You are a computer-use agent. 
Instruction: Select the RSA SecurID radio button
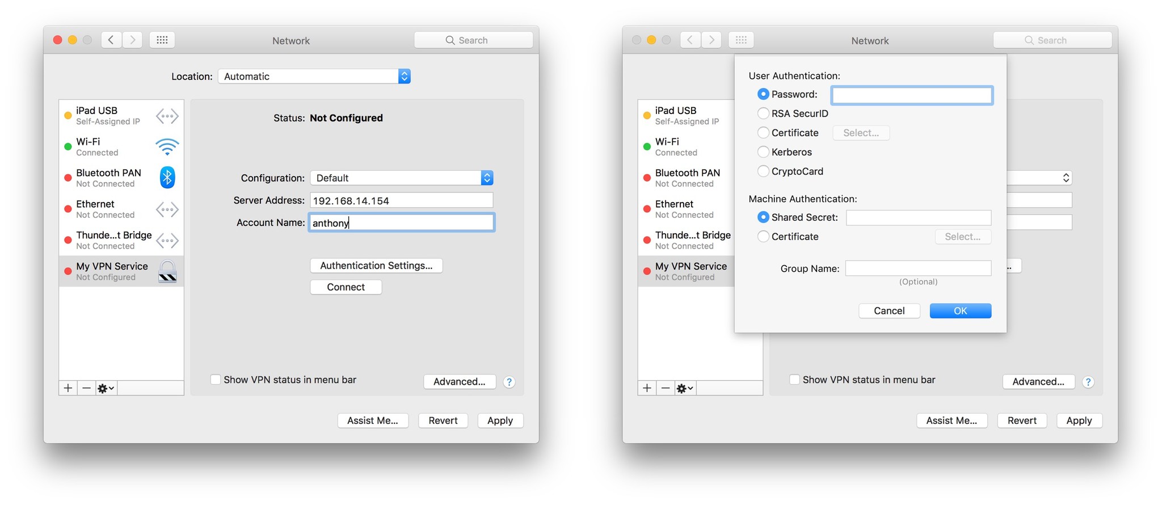point(763,113)
